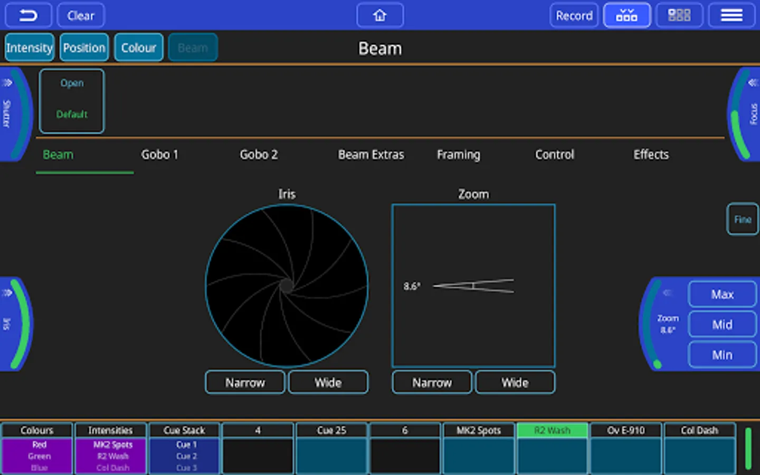760x475 pixels.
Task: Set zoom to Max
Action: point(722,294)
